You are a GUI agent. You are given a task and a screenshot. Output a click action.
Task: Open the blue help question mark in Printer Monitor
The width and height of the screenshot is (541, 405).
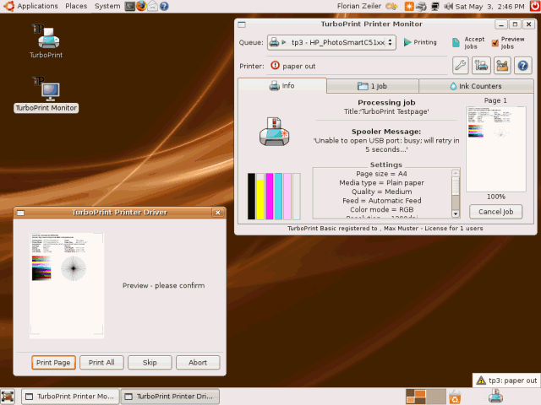tap(523, 66)
